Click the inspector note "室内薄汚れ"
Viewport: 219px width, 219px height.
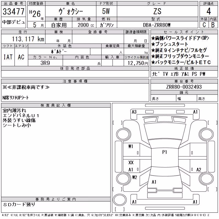15,111
